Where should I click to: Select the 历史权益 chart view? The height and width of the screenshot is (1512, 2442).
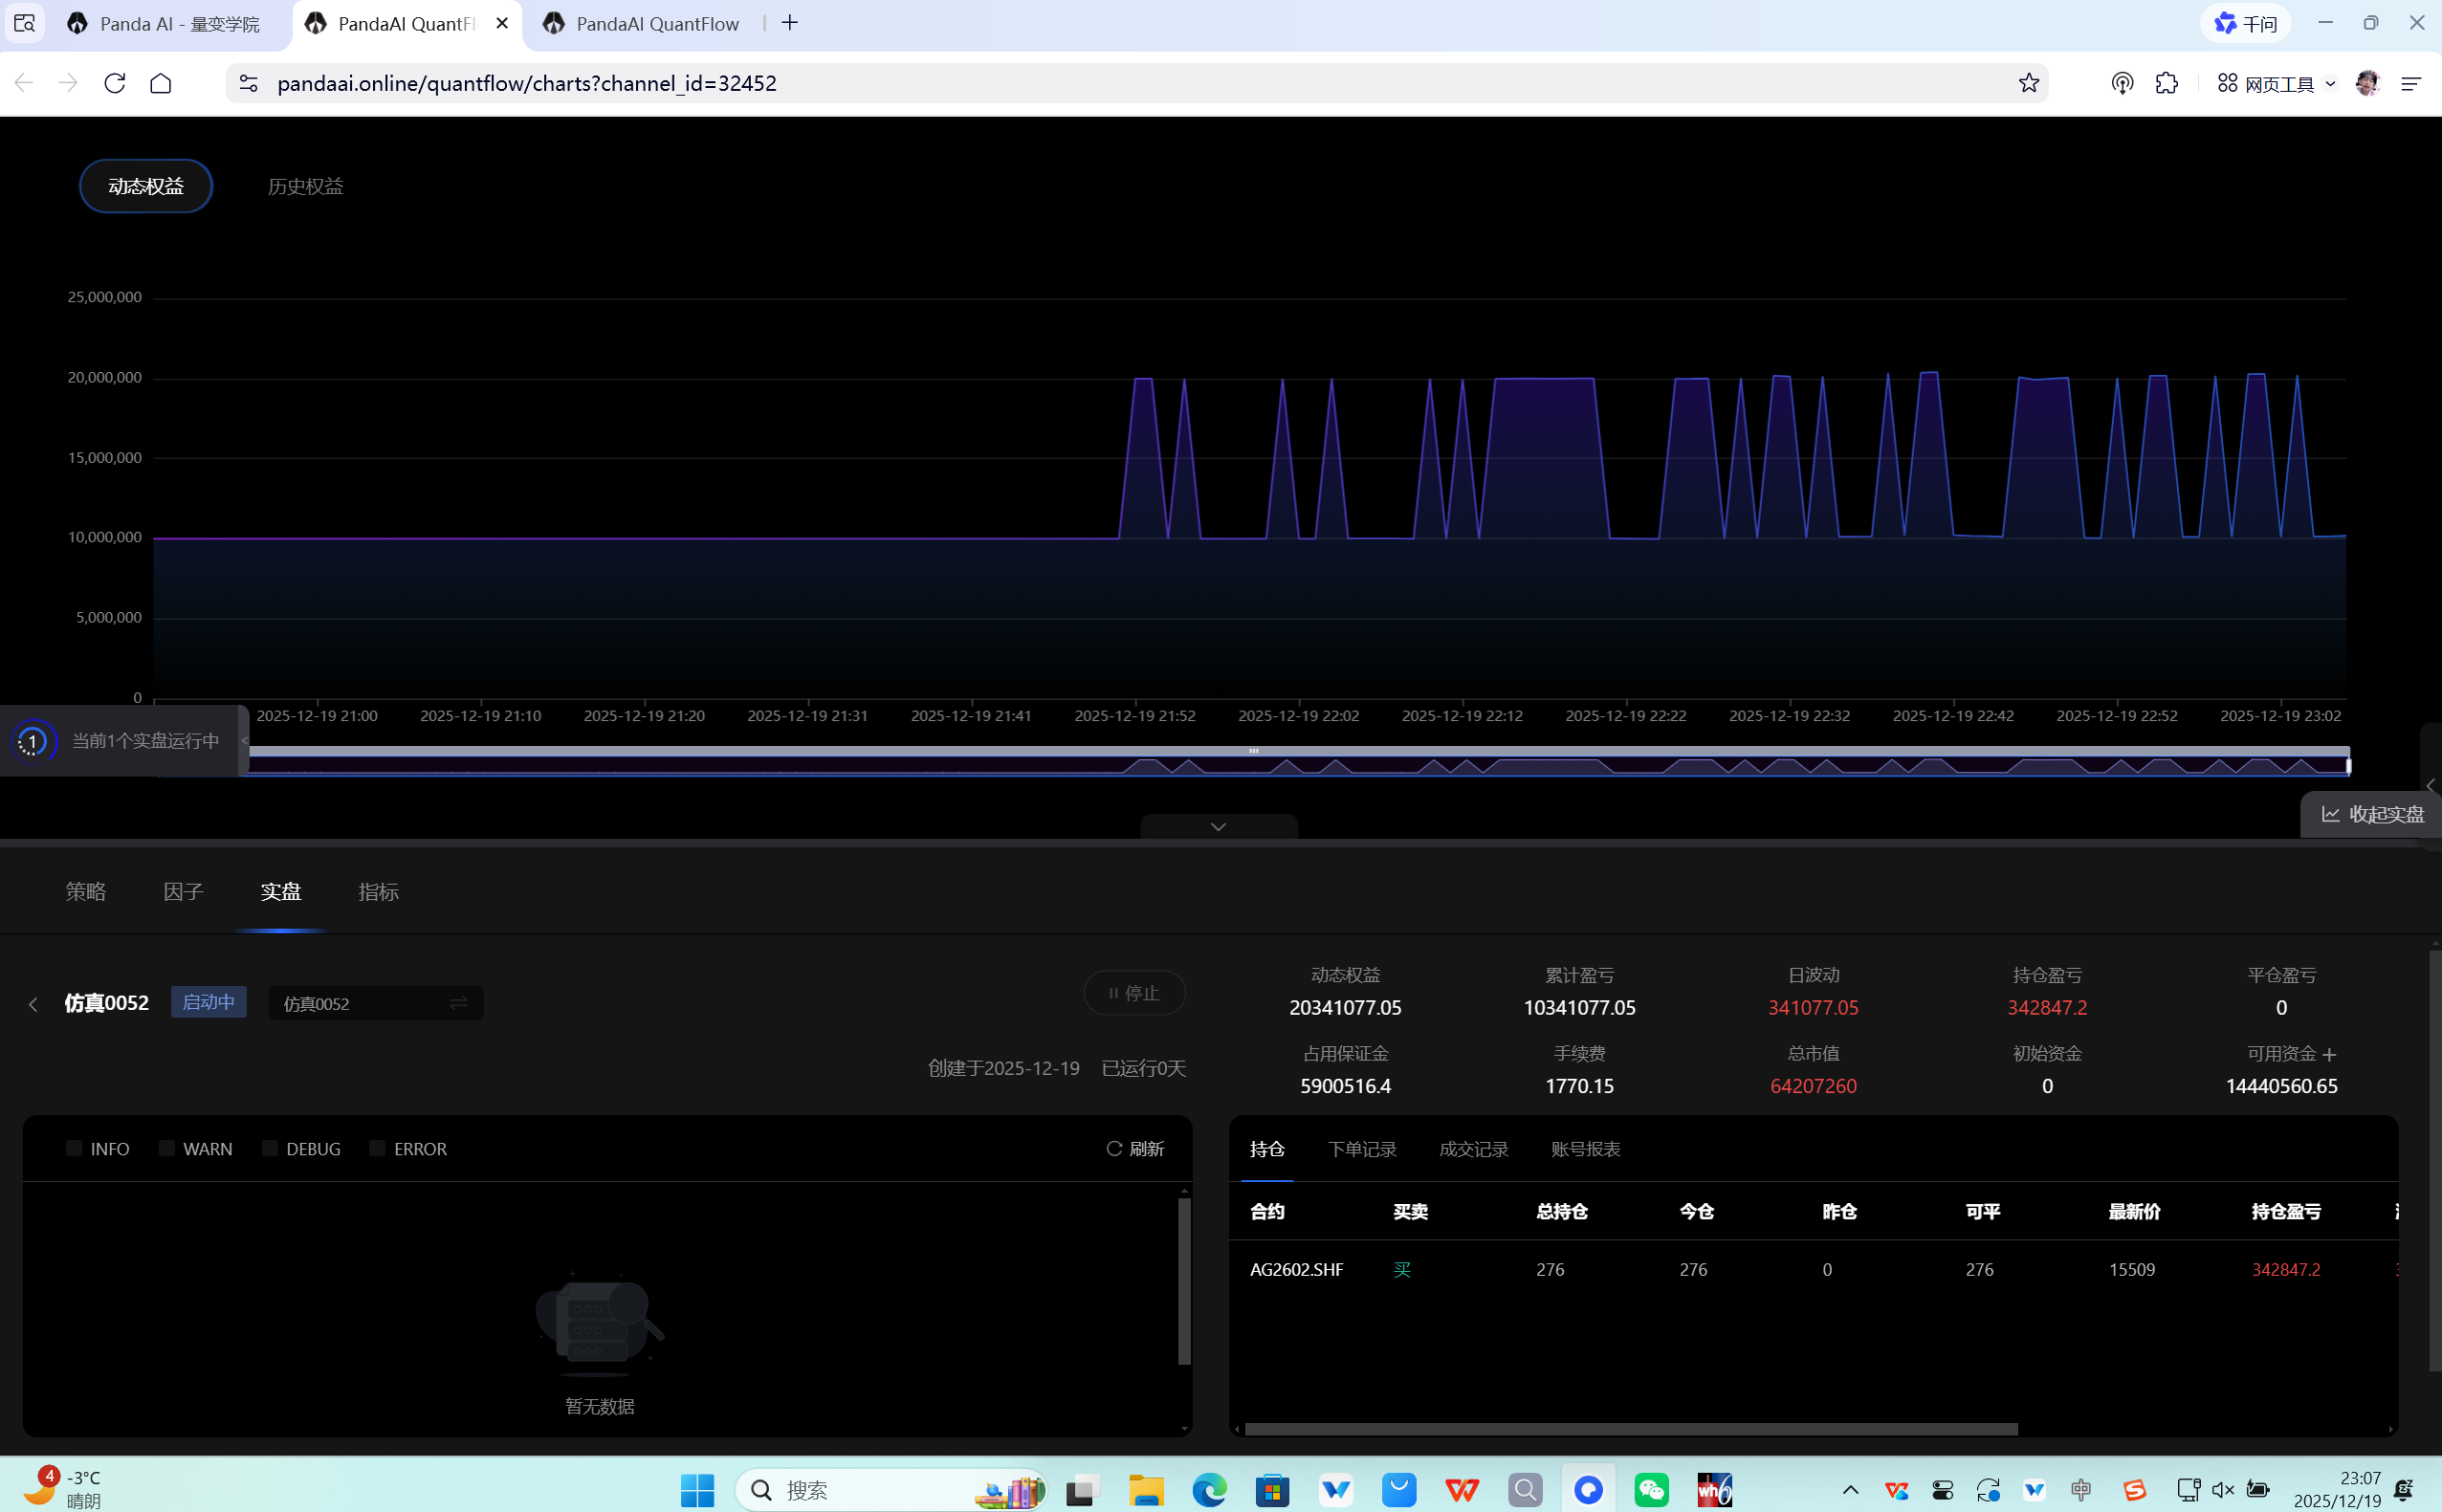(306, 186)
